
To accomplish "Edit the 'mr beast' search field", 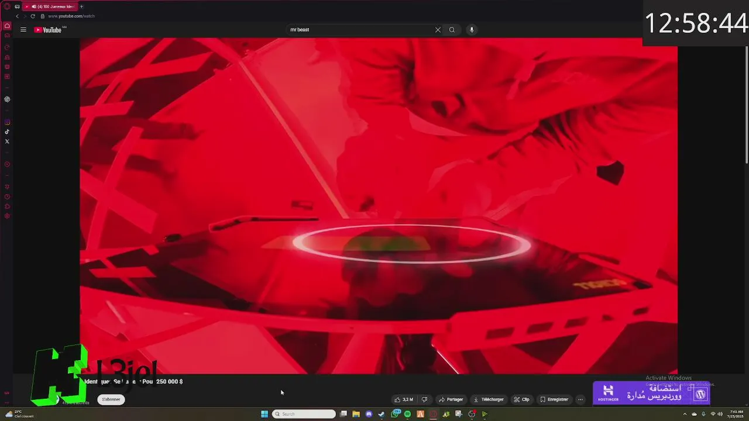I will (x=360, y=30).
